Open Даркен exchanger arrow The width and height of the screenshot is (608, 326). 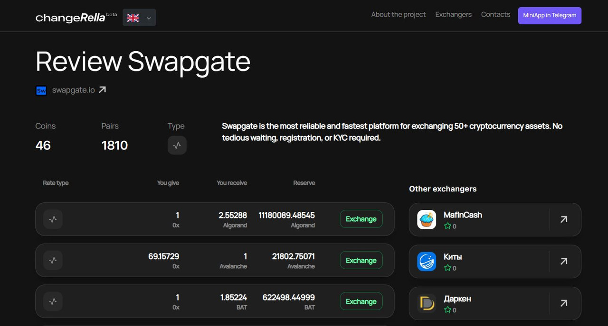[564, 303]
